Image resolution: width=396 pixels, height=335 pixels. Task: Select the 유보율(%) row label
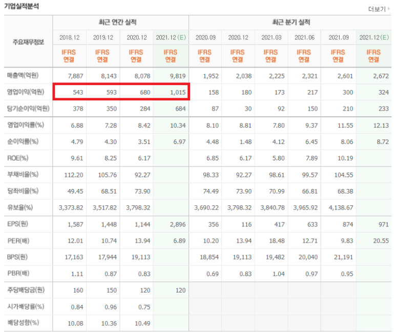pyautogui.click(x=20, y=207)
